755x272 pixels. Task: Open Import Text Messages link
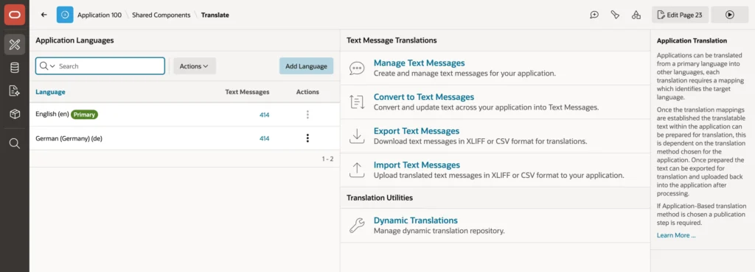[x=417, y=165]
